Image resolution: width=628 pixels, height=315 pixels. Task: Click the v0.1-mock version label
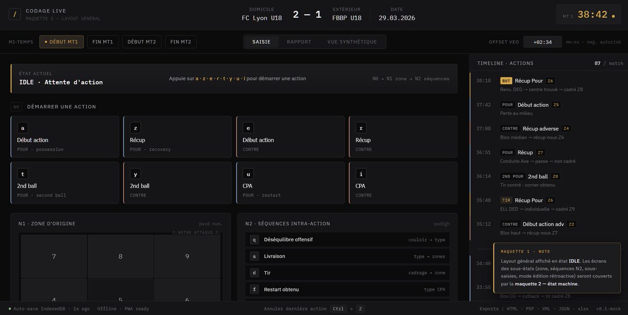tap(608, 309)
